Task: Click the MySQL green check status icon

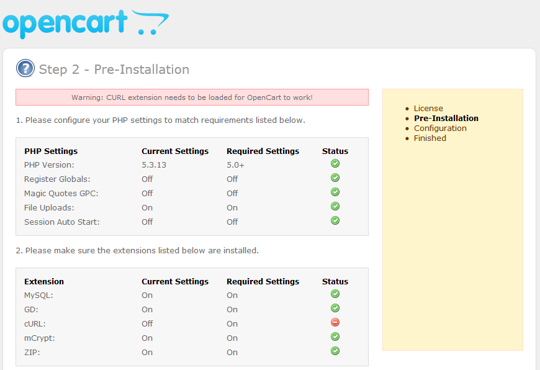Action: (x=335, y=294)
